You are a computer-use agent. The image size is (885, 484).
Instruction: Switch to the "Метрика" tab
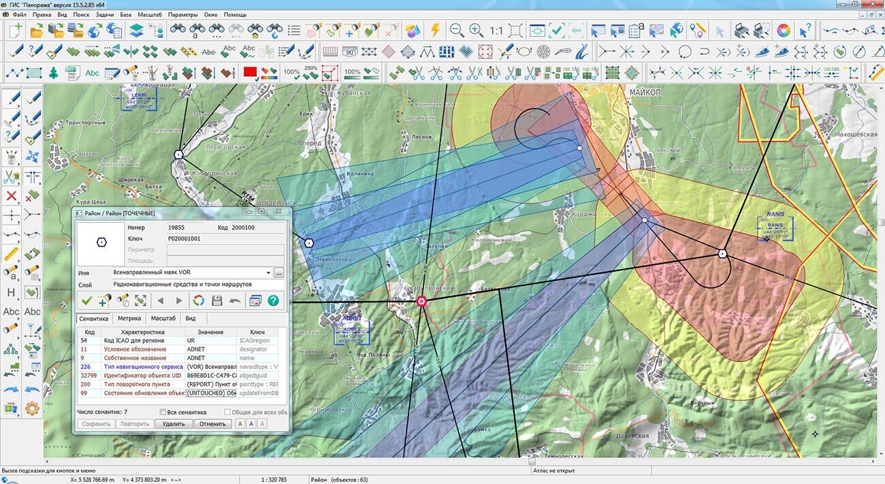(129, 319)
